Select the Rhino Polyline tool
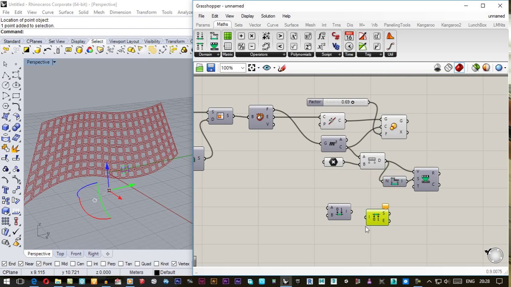This screenshot has height=287, width=511. pyautogui.click(x=6, y=75)
